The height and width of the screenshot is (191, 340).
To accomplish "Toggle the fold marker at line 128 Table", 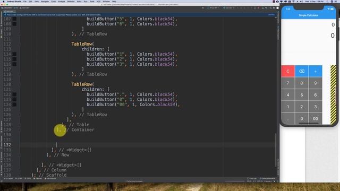I will (x=20, y=125).
